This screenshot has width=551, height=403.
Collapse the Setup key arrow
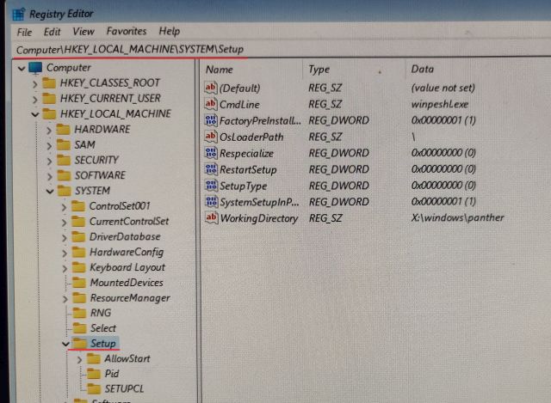pyautogui.click(x=65, y=344)
